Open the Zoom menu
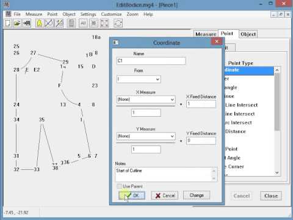 tap(132, 14)
